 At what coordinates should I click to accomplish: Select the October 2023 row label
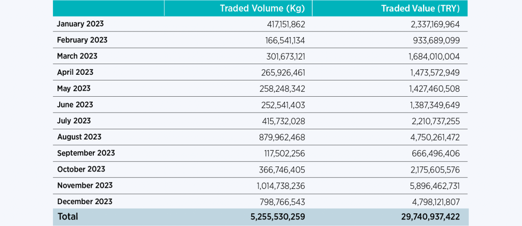point(82,169)
